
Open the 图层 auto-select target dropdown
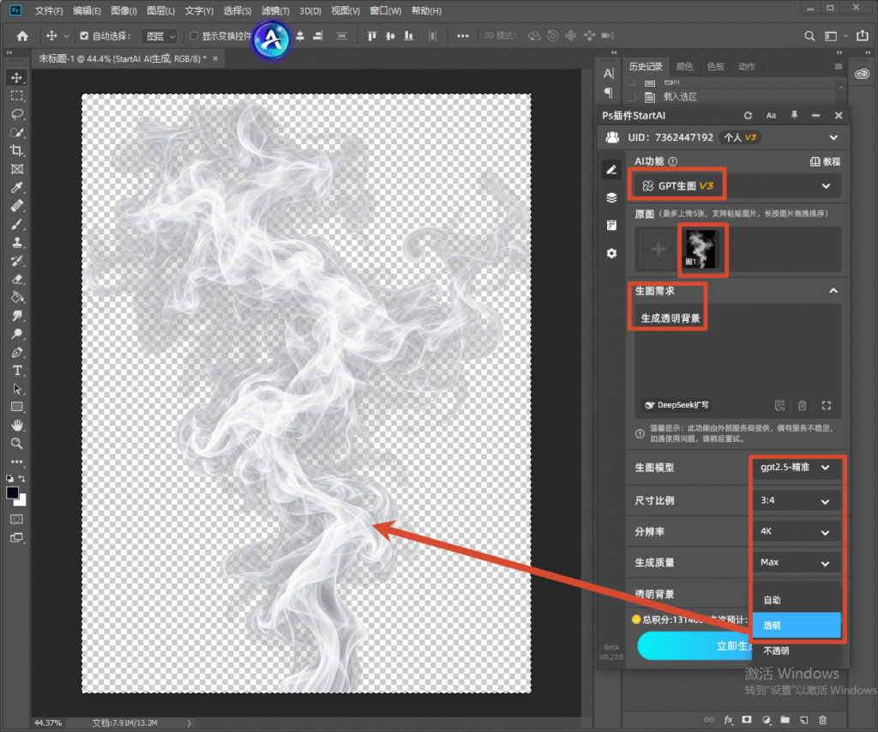click(x=159, y=36)
